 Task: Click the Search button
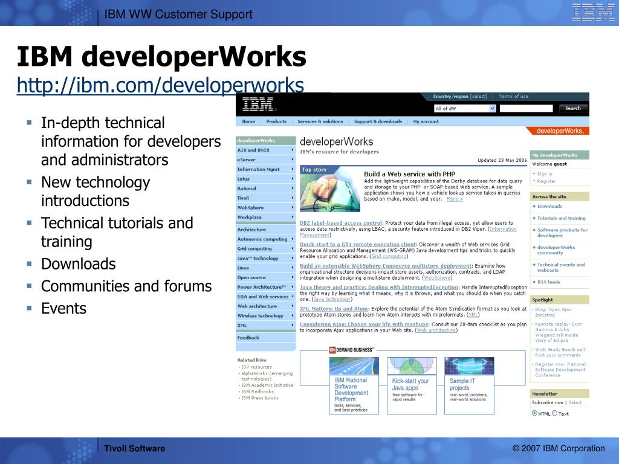(573, 108)
